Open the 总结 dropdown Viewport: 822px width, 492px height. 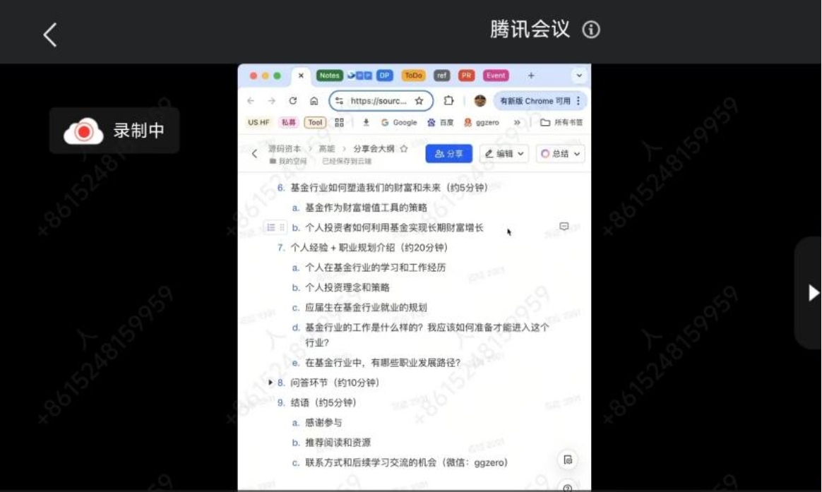pyautogui.click(x=560, y=154)
